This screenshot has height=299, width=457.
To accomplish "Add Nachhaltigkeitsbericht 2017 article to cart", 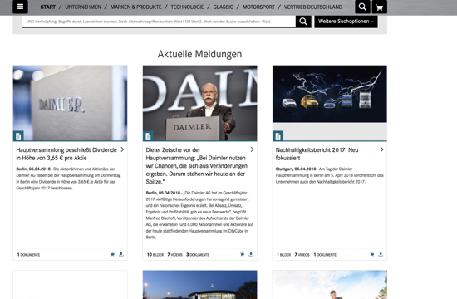I will [x=372, y=254].
